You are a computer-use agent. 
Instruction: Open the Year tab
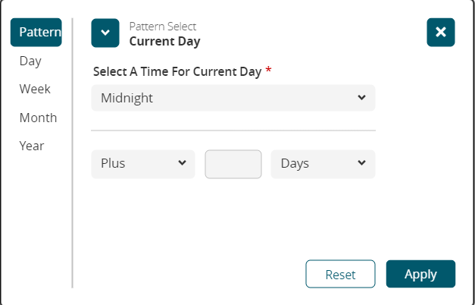point(32,146)
